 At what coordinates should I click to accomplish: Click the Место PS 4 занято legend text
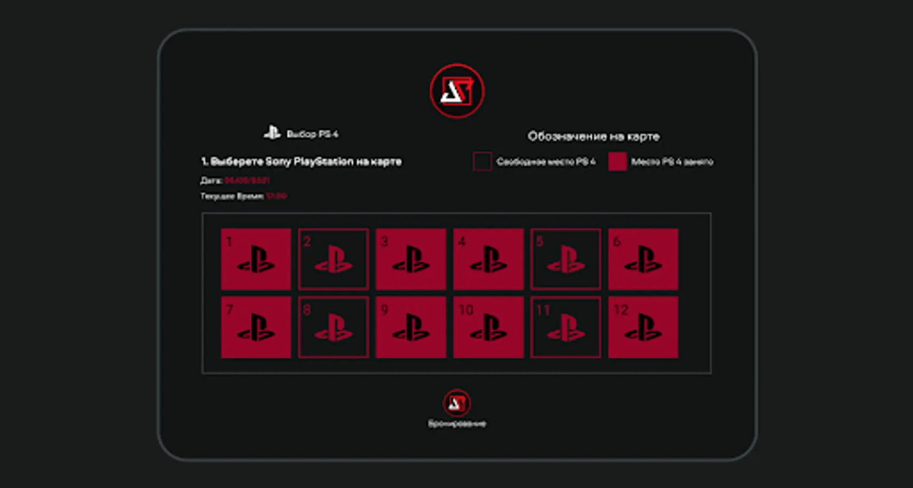tap(673, 162)
